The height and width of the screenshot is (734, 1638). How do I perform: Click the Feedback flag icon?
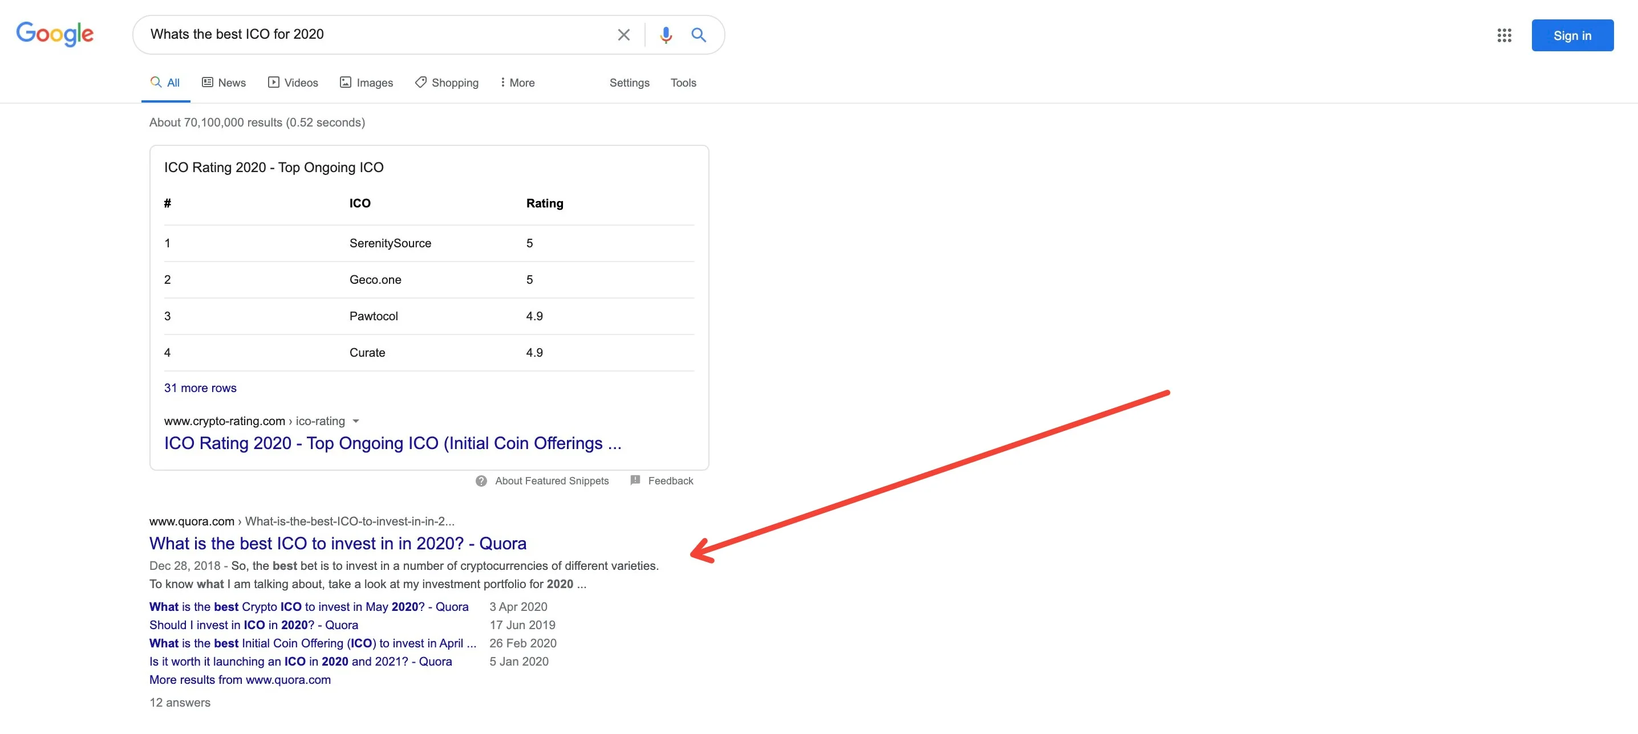[x=635, y=480]
